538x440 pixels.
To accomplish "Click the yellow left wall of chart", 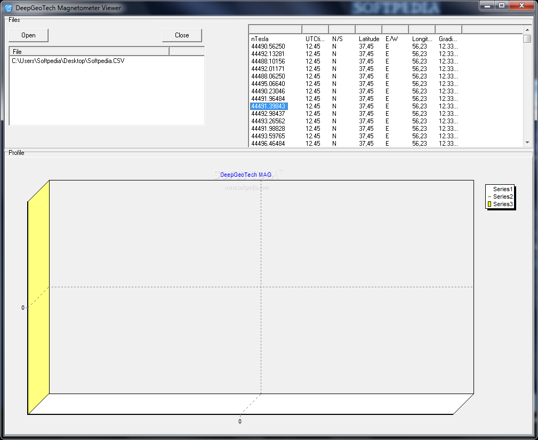I will 38,297.
